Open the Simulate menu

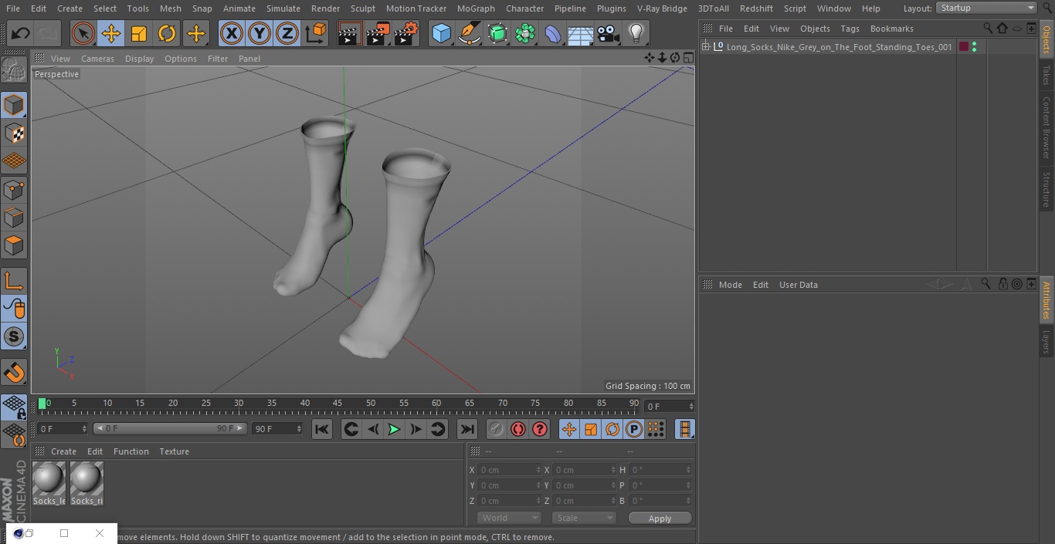click(x=283, y=8)
